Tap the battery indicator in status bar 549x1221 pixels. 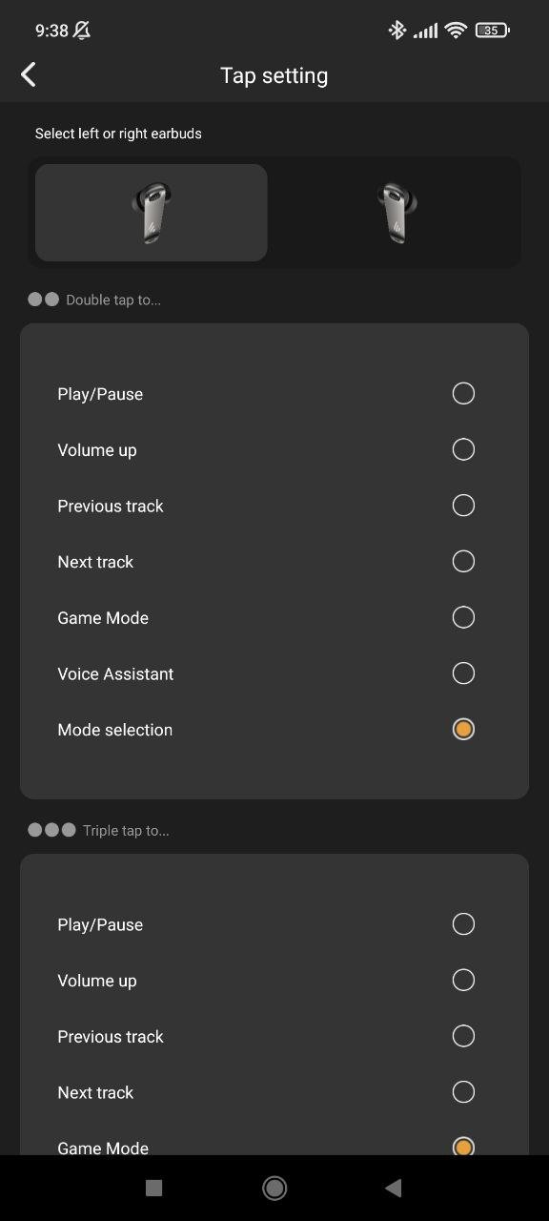coord(492,31)
